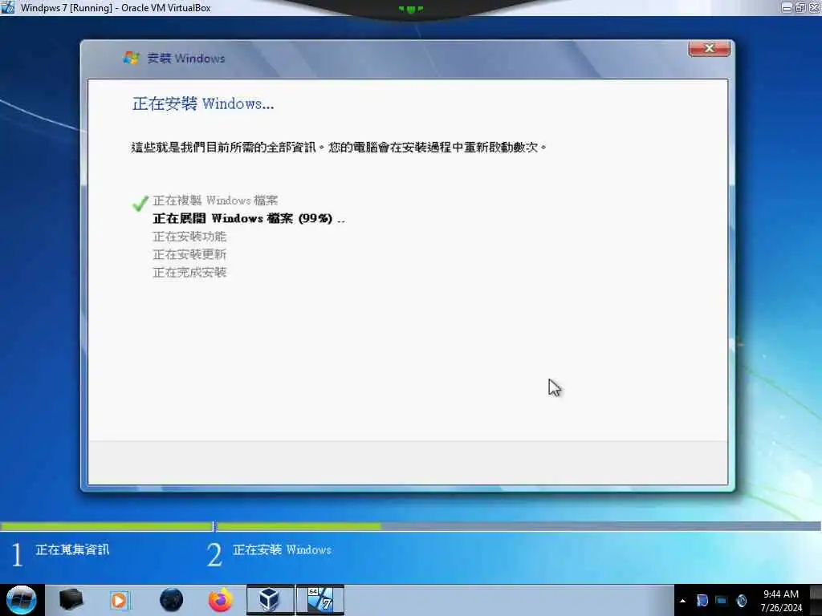Image resolution: width=822 pixels, height=616 pixels.
Task: Click stage 1 正在蒐集資訊 label
Action: point(72,549)
